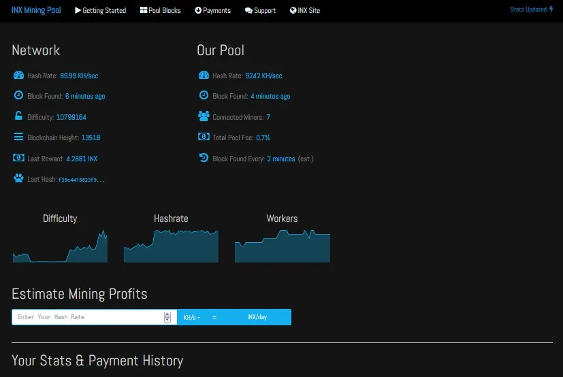Click the paw icon beside Last Hash
Image resolution: width=563 pixels, height=377 pixels.
click(18, 178)
